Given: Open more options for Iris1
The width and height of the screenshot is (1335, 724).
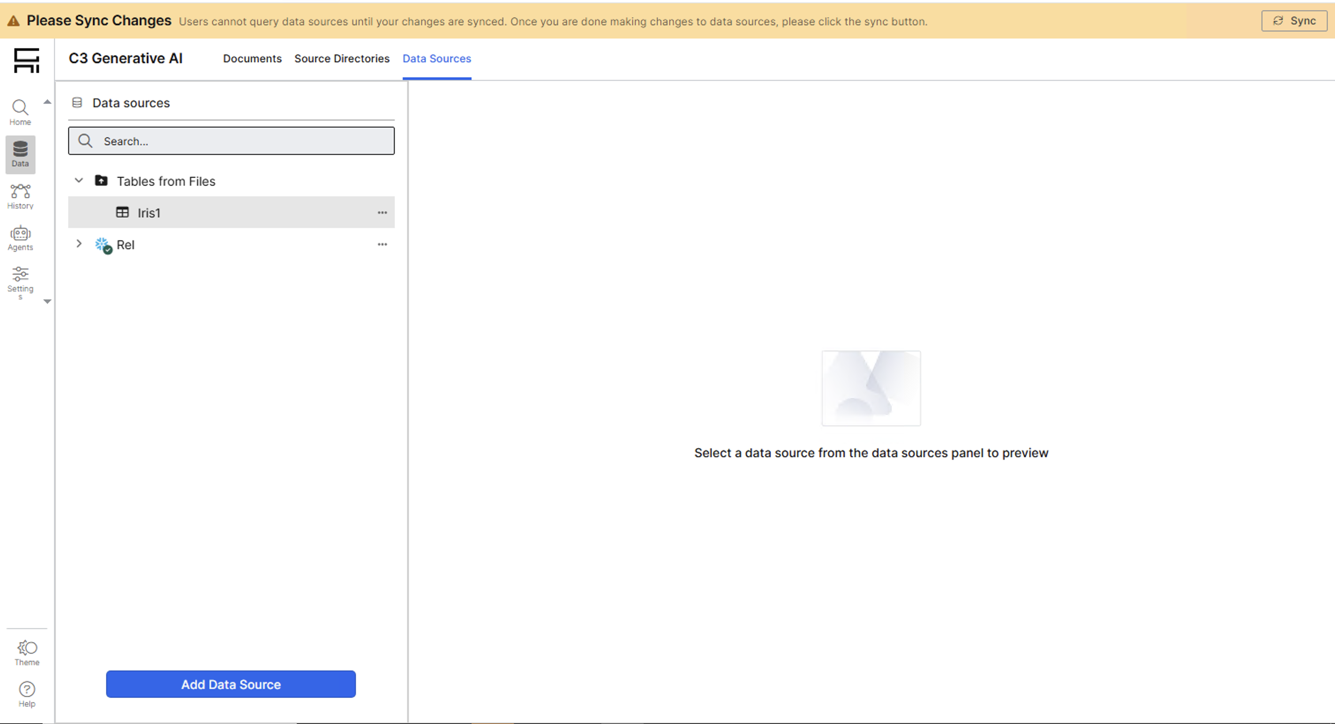Looking at the screenshot, I should coord(382,213).
